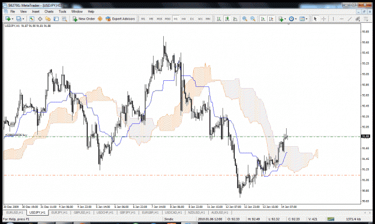Switch to the AUDUSD,H1 chart tab
Screen dimensions: 375x224
[220, 212]
